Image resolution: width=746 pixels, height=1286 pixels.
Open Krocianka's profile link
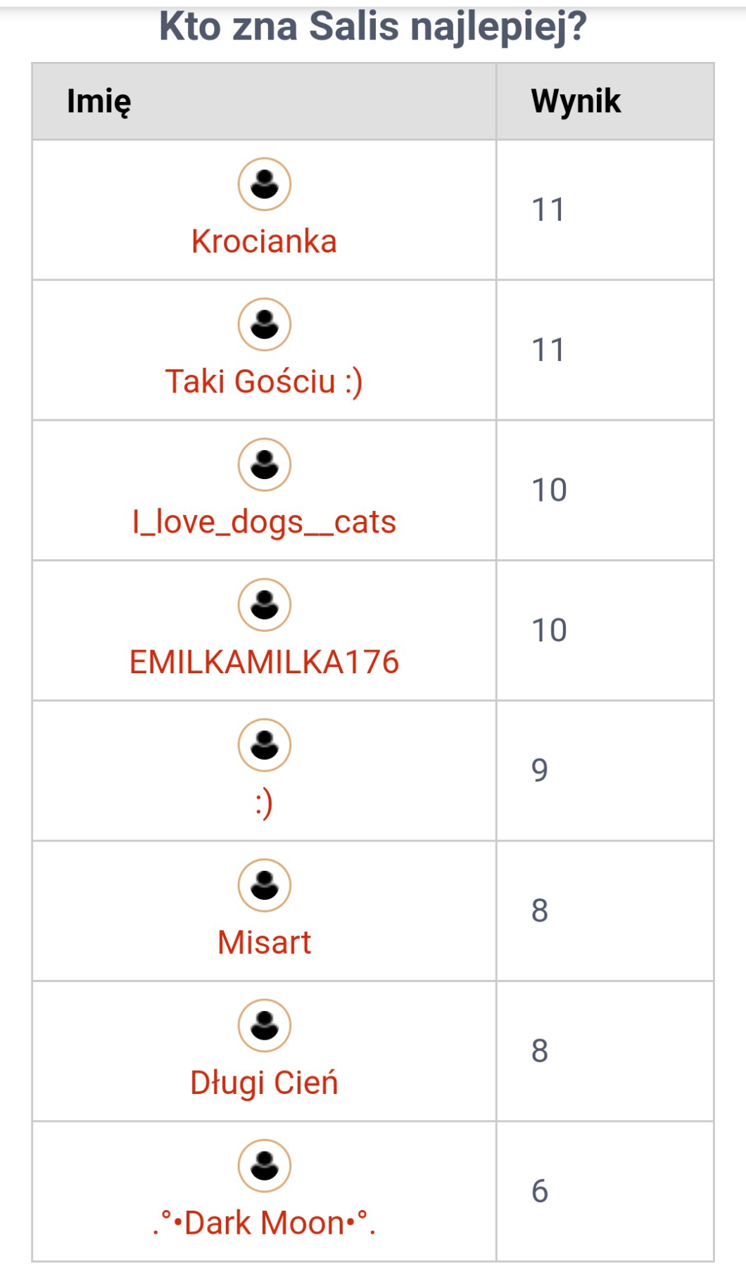point(264,241)
